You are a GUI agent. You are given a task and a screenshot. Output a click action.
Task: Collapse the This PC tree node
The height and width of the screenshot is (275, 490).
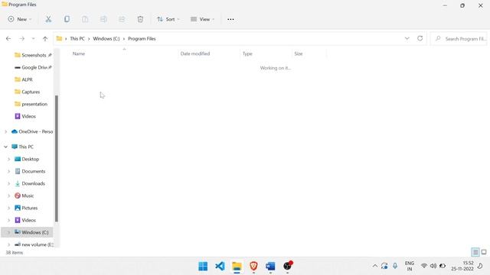pos(5,147)
